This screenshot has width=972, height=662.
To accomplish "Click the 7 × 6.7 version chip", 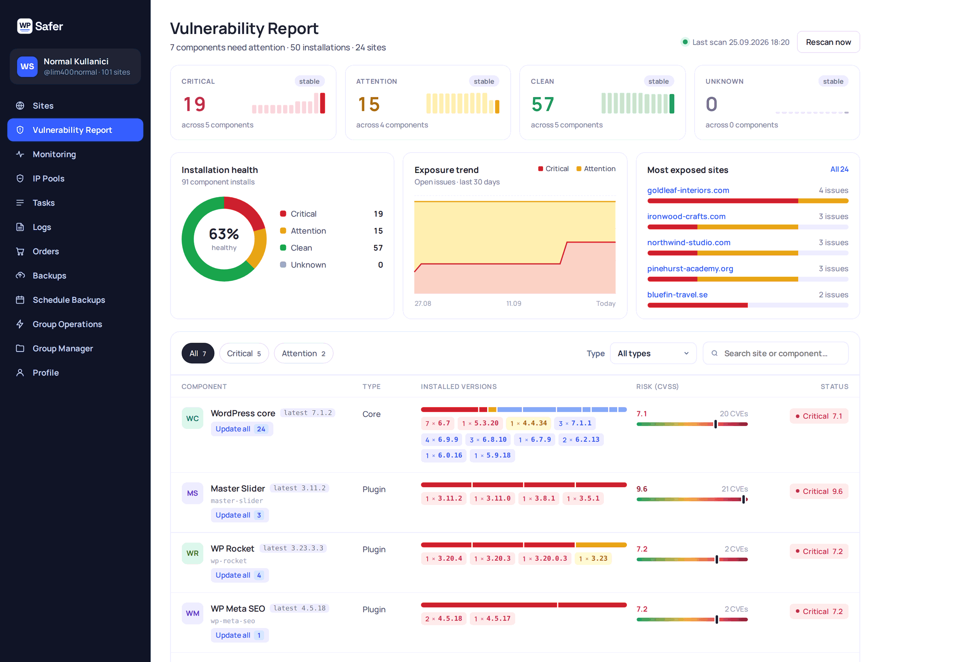I will [x=437, y=423].
